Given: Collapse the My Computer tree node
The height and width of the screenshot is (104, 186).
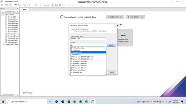Looking at the screenshot, I should (x=2, y=15).
